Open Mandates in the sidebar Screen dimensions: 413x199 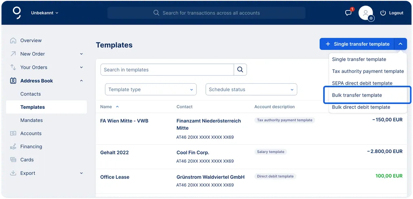(31, 120)
